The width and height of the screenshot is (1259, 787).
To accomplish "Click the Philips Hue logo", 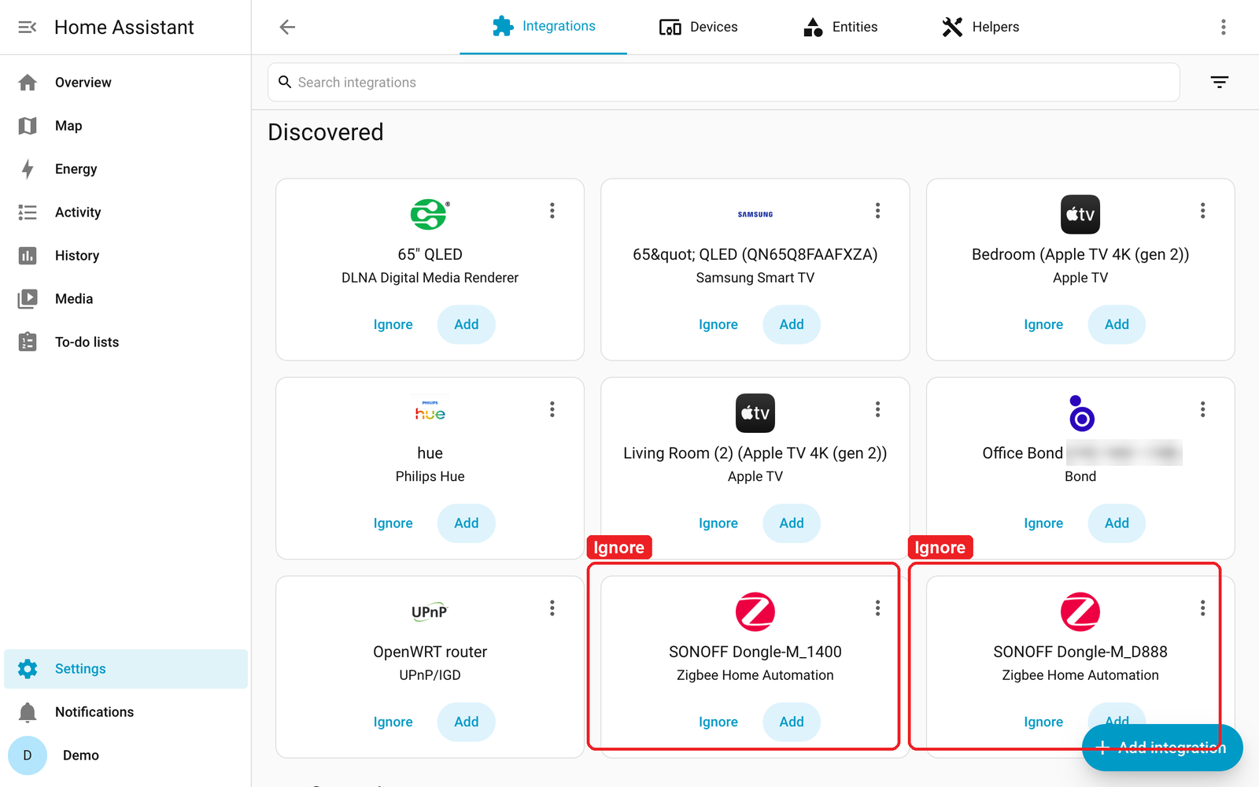I will click(430, 412).
